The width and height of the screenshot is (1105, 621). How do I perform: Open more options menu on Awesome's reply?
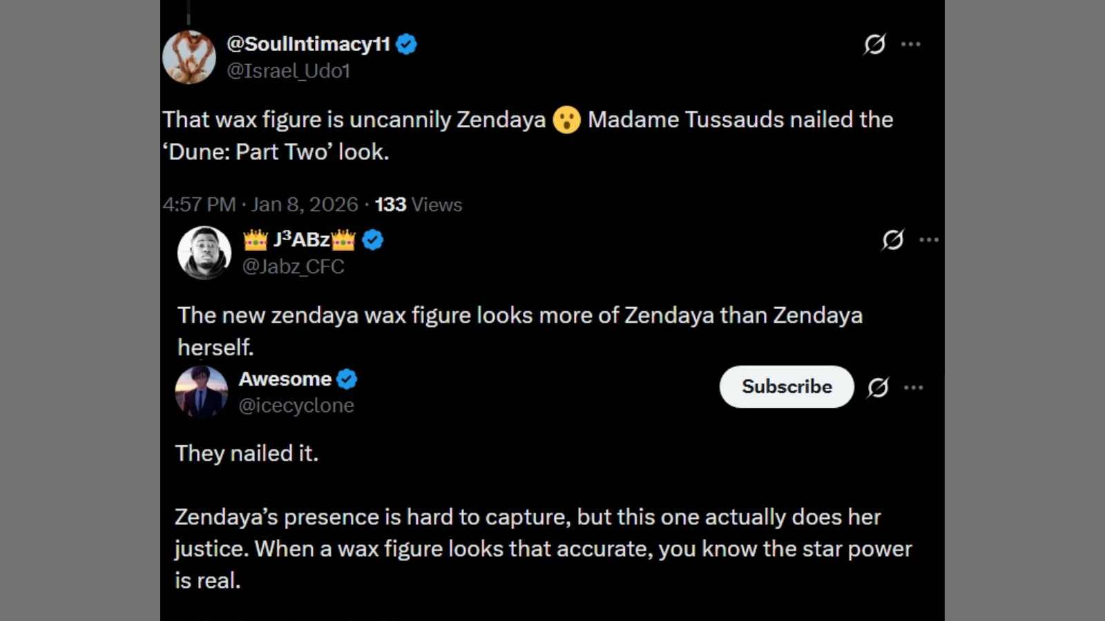pyautogui.click(x=914, y=387)
